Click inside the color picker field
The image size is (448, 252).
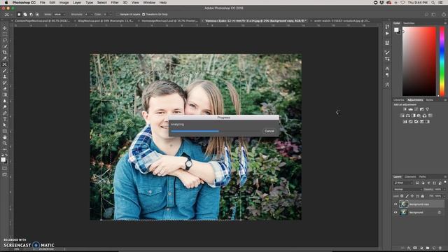419,62
